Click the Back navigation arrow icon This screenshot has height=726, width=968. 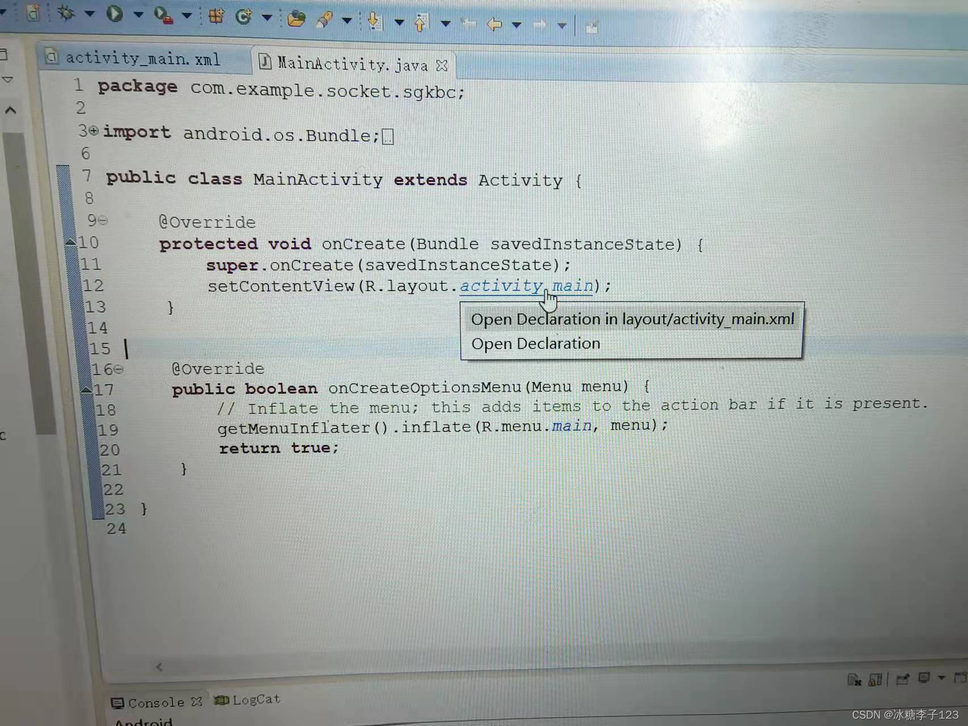click(494, 25)
